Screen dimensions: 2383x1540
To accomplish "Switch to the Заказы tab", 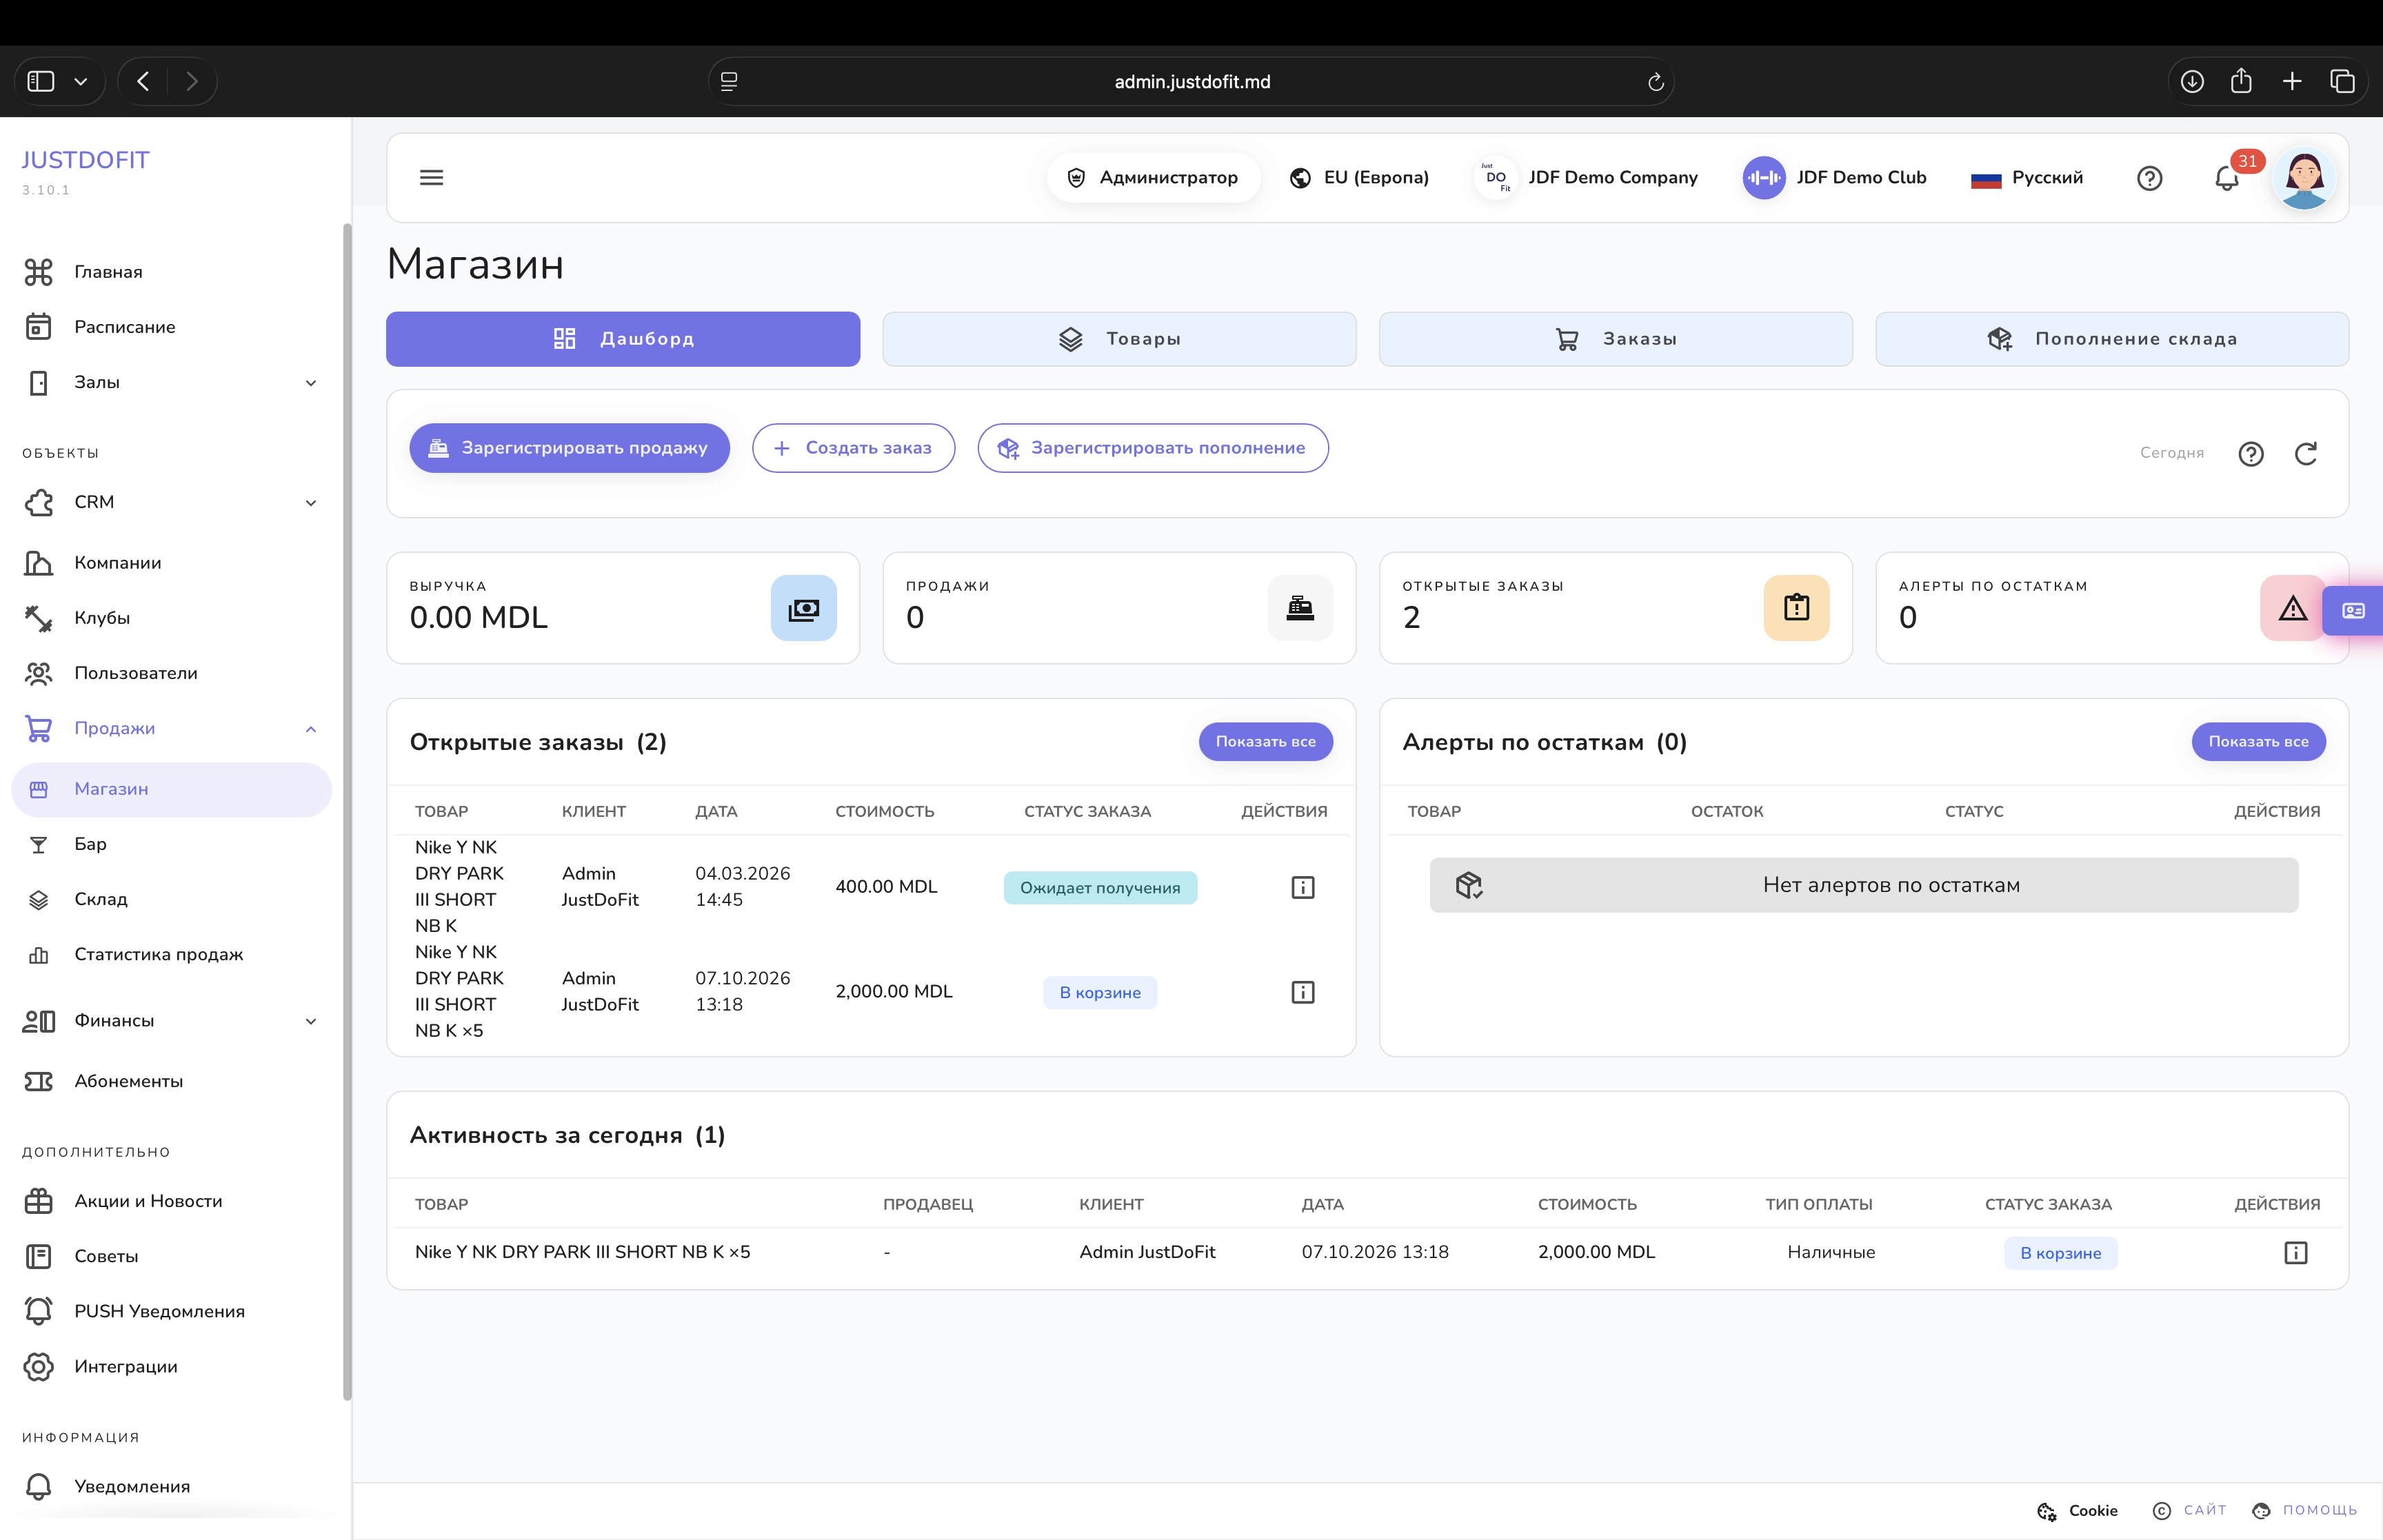I will coord(1615,339).
